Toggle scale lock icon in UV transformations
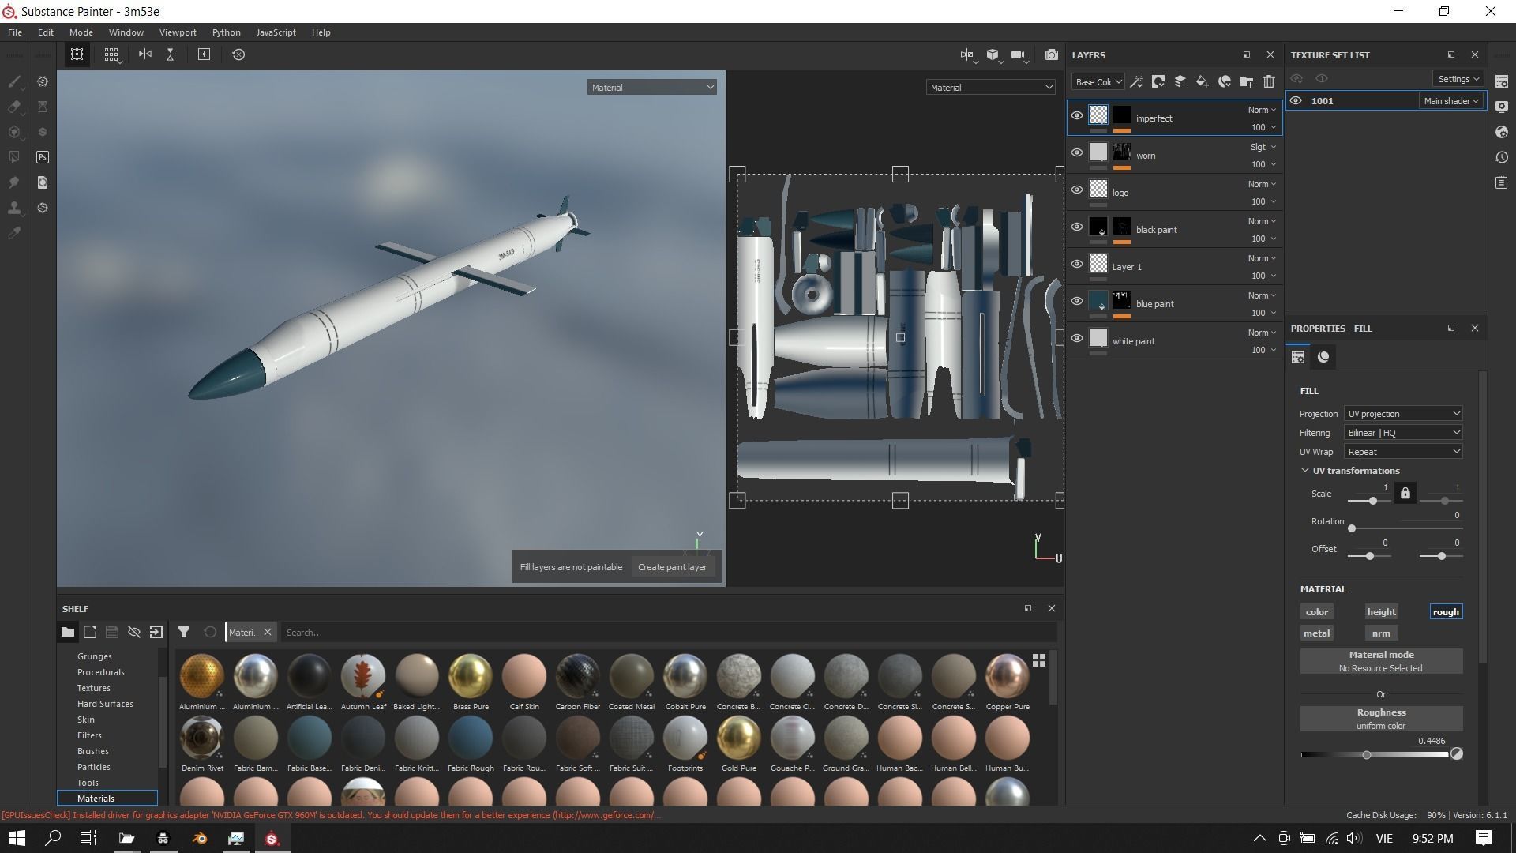1516x853 pixels. [x=1405, y=494]
